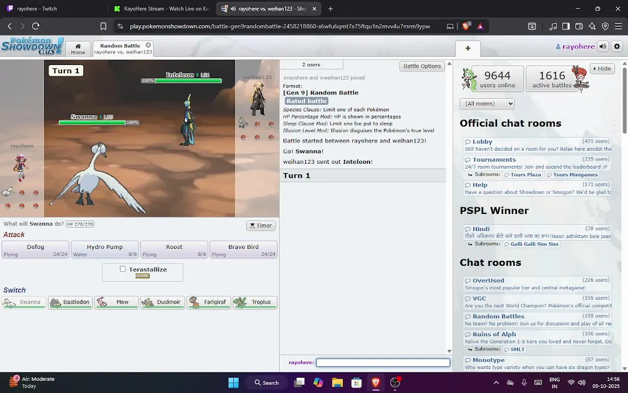Click the browser address bar URL

point(280,26)
